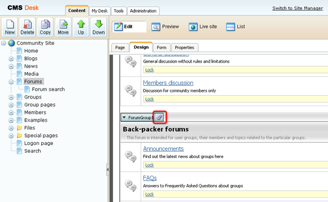Click forum bubbles icon beside General discussion description
Image resolution: width=328 pixels, height=202 pixels.
[130, 62]
